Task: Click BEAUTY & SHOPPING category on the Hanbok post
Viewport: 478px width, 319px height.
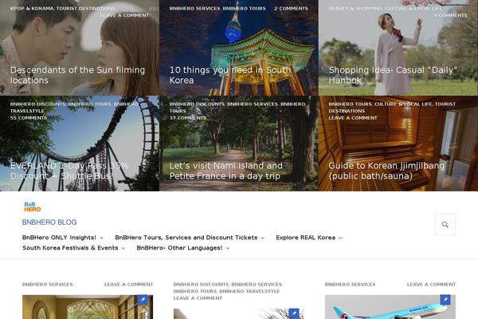Action: tap(355, 9)
